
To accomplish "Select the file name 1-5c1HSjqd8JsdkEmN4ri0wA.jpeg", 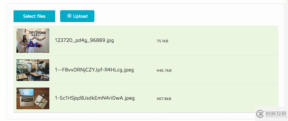I will pos(95,98).
